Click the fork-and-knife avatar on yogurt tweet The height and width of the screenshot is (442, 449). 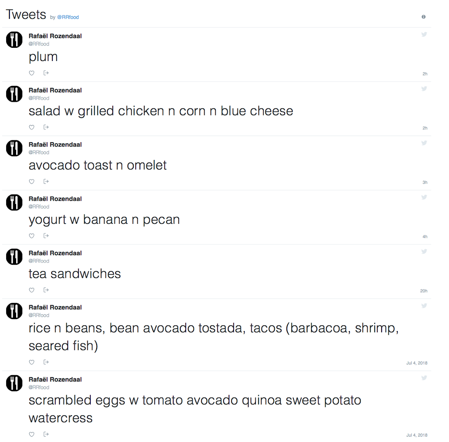[x=14, y=202]
